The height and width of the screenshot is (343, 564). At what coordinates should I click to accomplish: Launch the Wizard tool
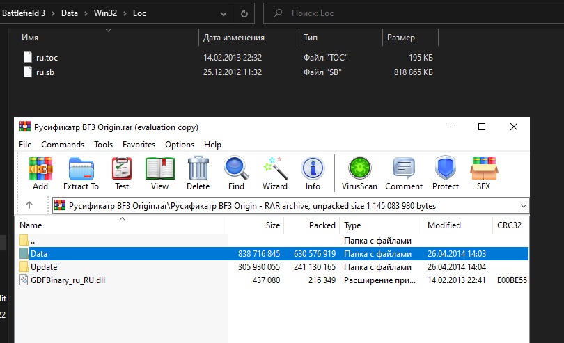click(x=275, y=168)
